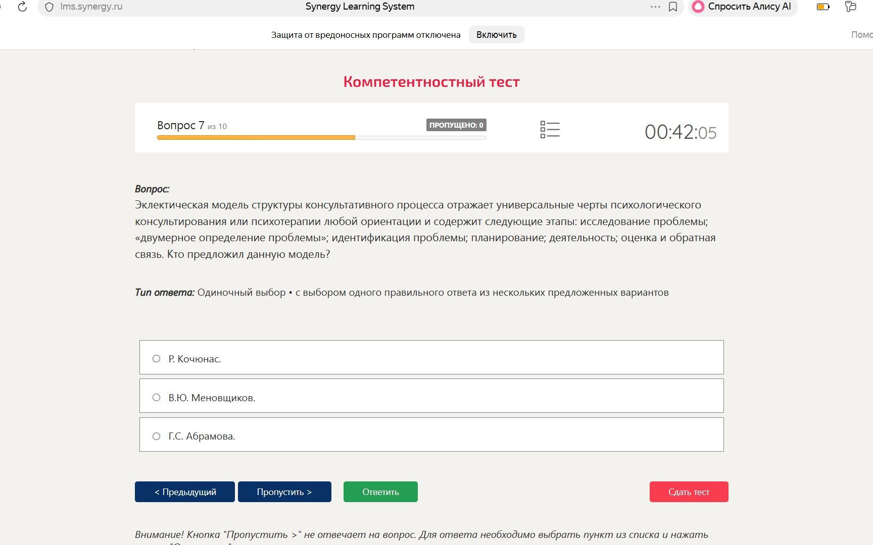Click the ПРОПУЩЕНО: 0 badge

coord(456,125)
